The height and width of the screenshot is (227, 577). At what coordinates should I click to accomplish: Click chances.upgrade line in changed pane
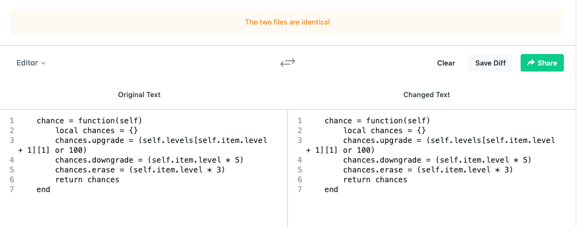(431, 145)
